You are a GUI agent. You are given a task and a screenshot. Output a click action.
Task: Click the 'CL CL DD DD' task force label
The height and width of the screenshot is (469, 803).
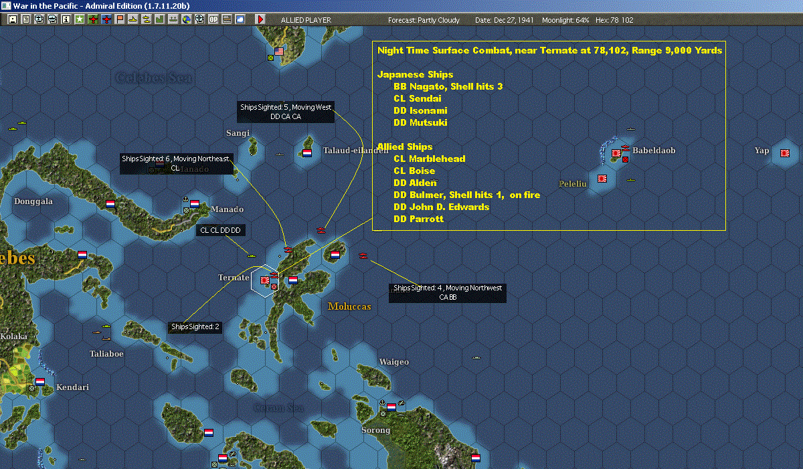tap(221, 230)
